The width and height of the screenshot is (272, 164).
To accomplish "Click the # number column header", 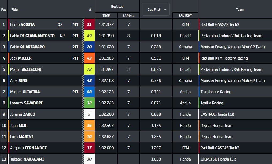I will coord(90,10).
